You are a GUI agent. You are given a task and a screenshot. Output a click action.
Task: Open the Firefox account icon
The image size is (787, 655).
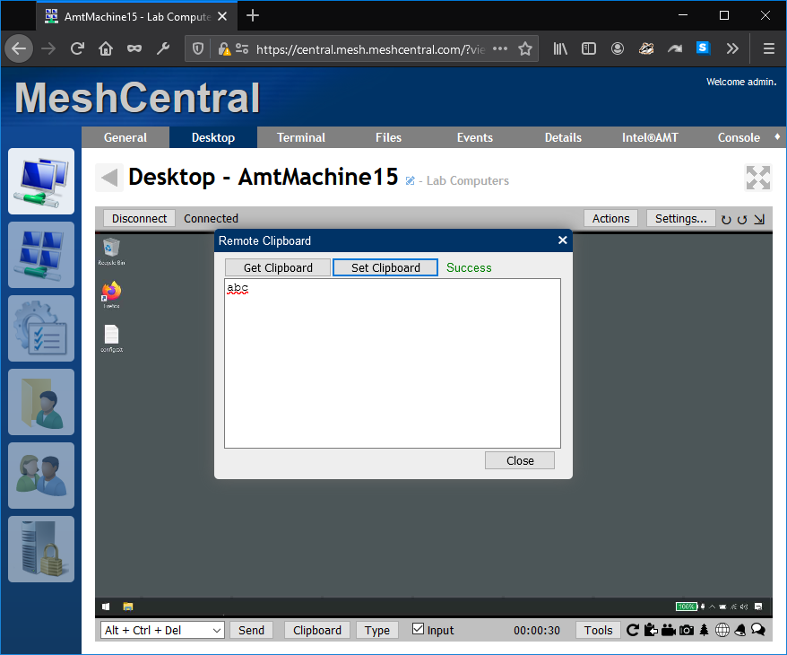(x=618, y=48)
